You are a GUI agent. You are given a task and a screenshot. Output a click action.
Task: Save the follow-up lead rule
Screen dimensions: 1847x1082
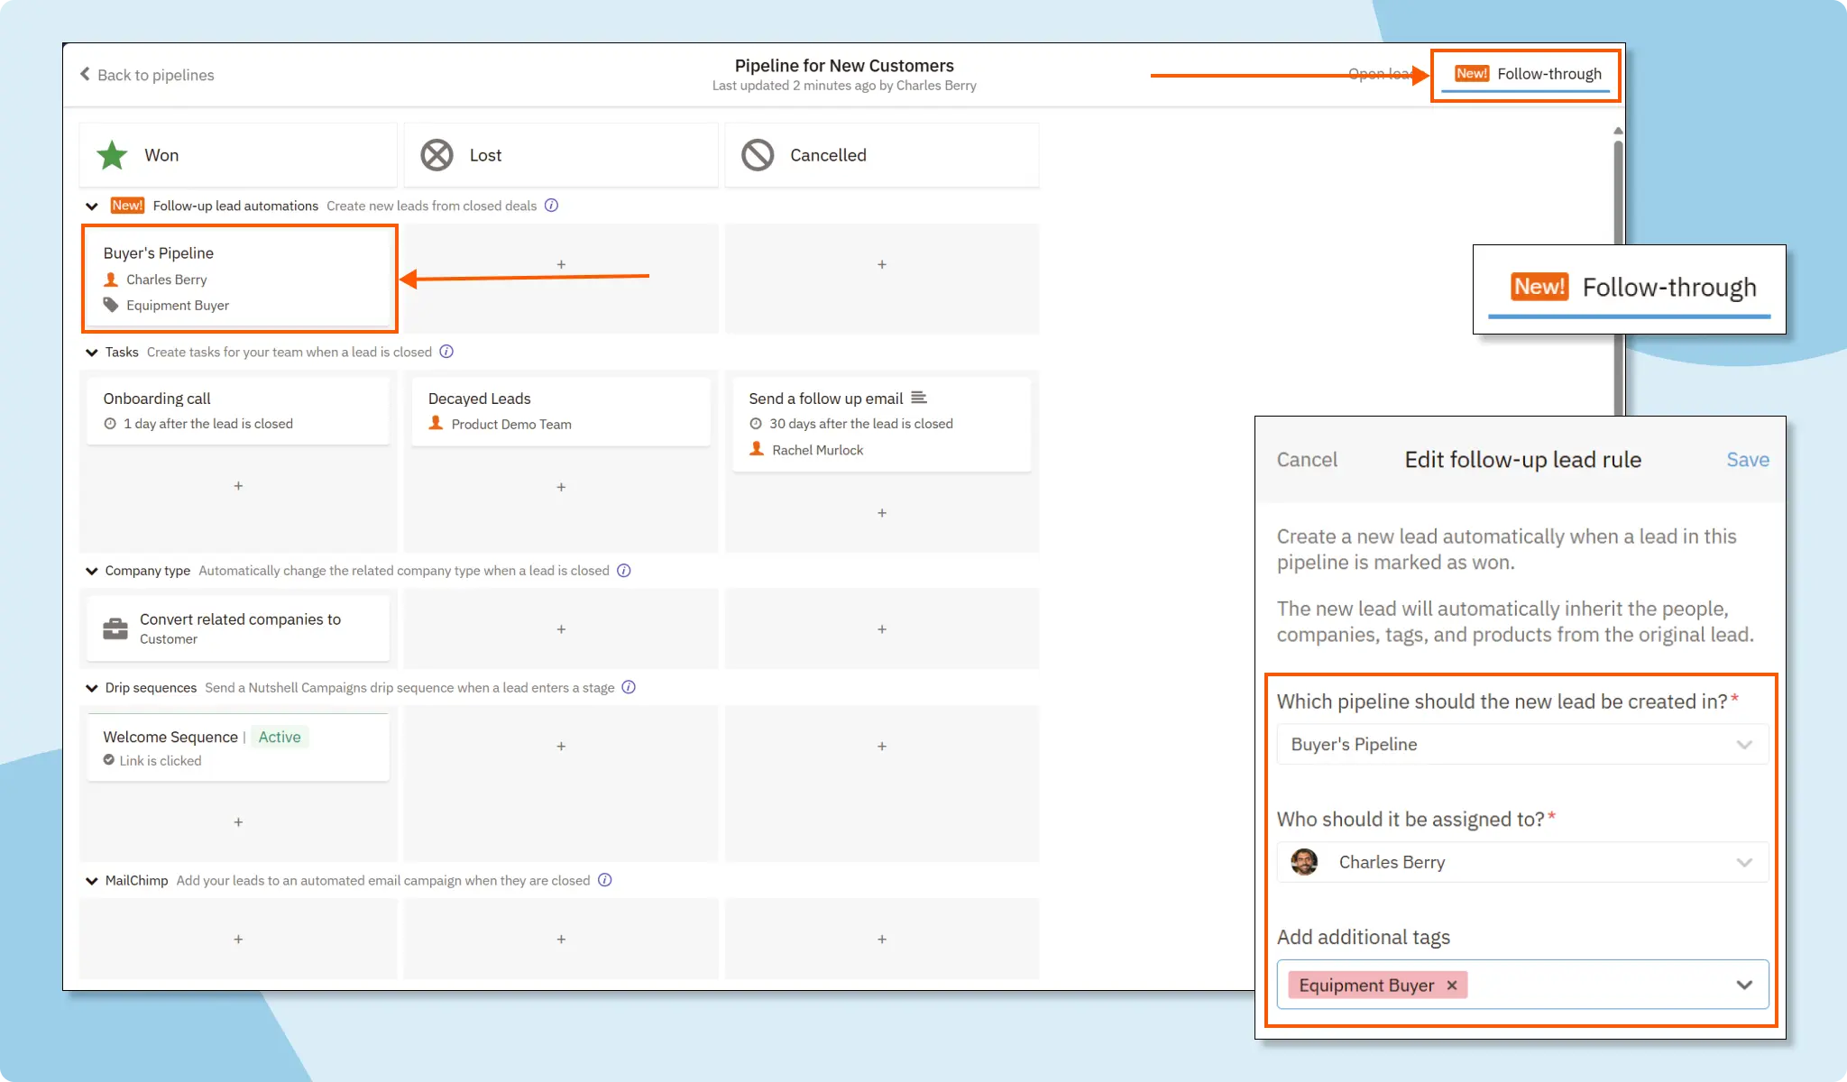click(1747, 460)
